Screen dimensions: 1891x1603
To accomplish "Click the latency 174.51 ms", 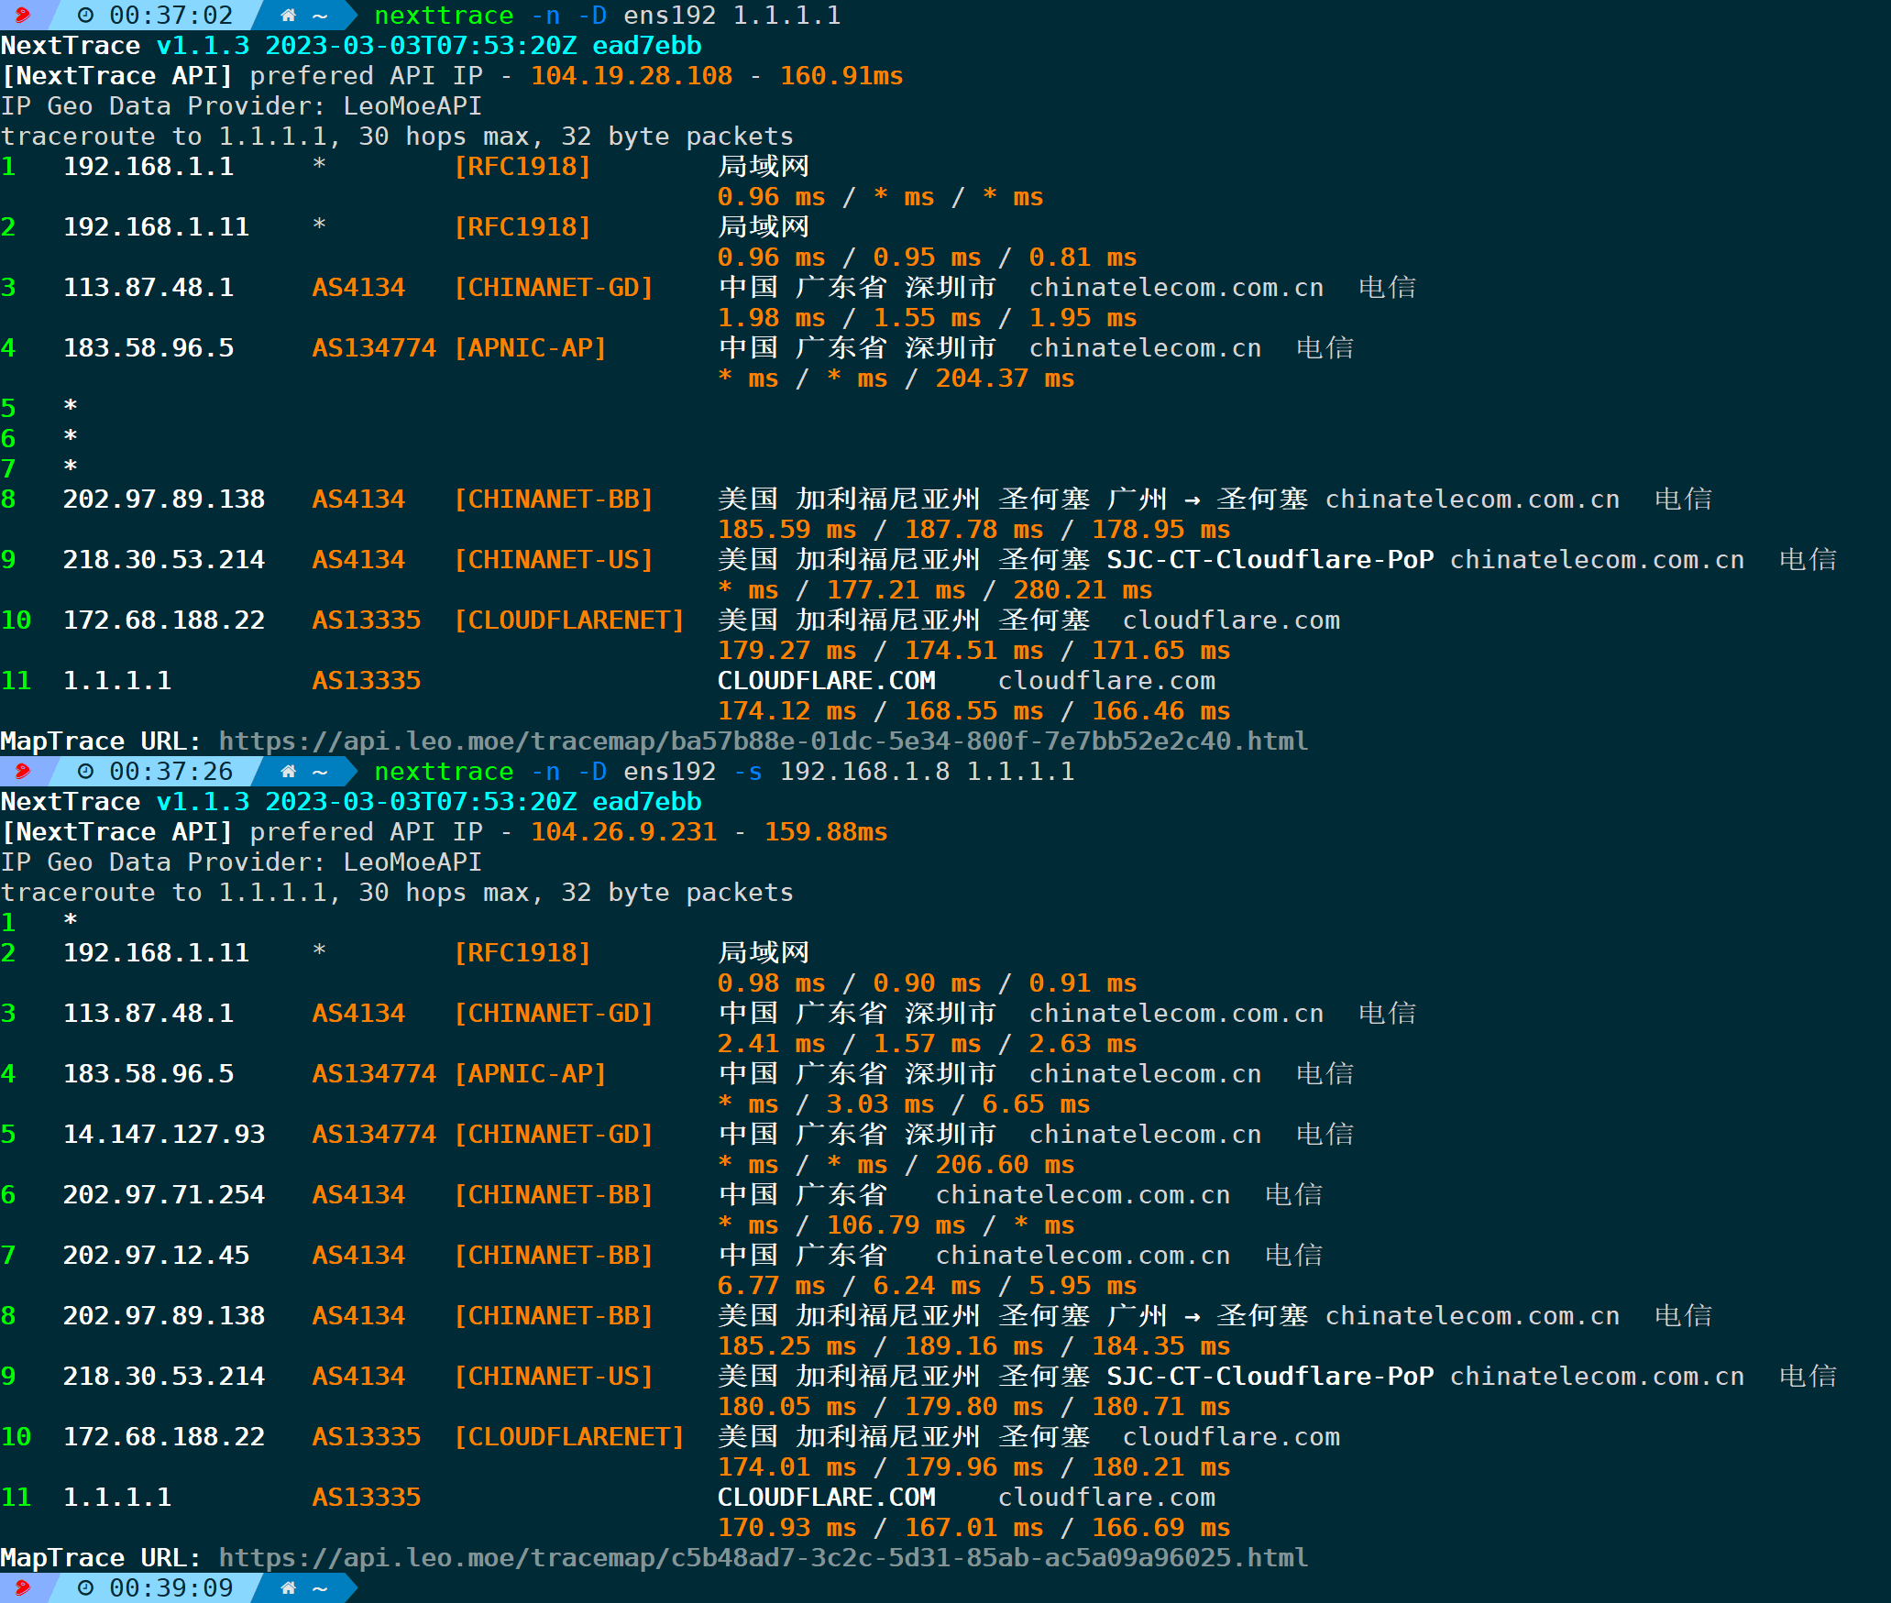I will pyautogui.click(x=973, y=650).
